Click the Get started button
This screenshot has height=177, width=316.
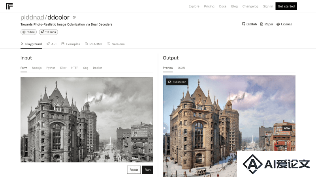(286, 6)
